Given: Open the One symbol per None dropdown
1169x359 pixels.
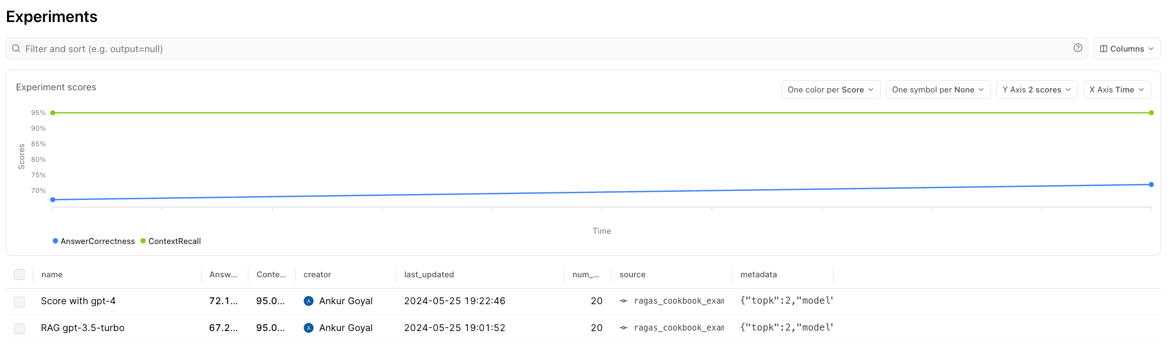Looking at the screenshot, I should [938, 90].
